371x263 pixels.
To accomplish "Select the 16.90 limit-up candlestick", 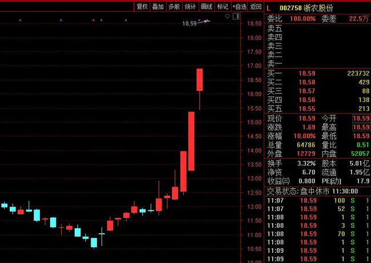I will coord(199,80).
